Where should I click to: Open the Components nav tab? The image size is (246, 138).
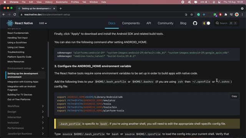point(131,23)
